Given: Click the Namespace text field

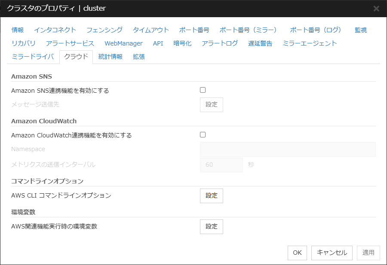Looking at the screenshot, I should click(288, 149).
